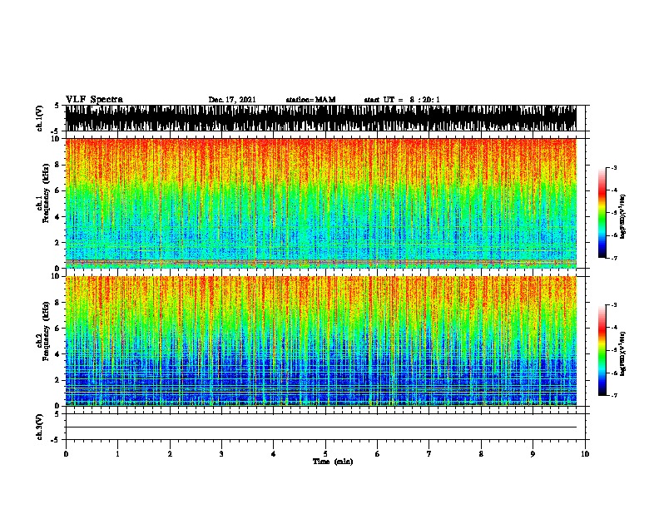659x509 pixels.
Task: Click the ch.1 spectrogram color bar
Action: pos(602,213)
